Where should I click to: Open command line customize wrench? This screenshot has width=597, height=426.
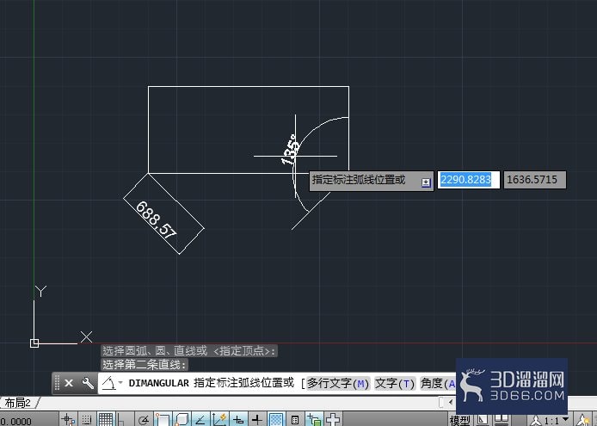point(88,383)
